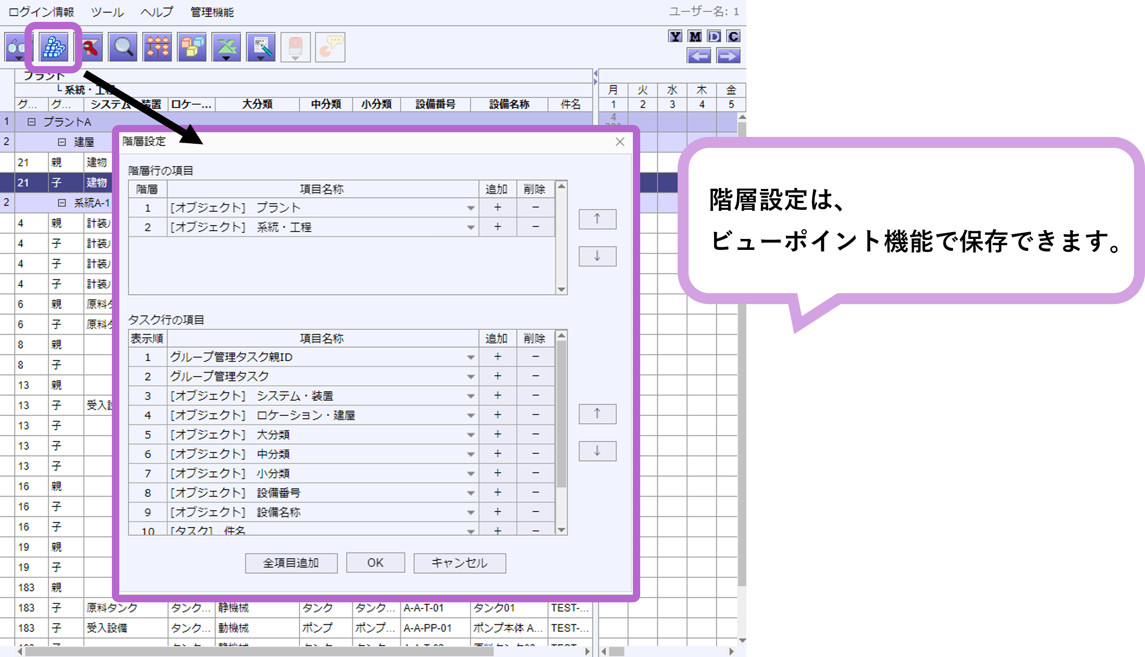Screen dimensions: 1145x657
Task: Move task row item down
Action: click(x=597, y=451)
